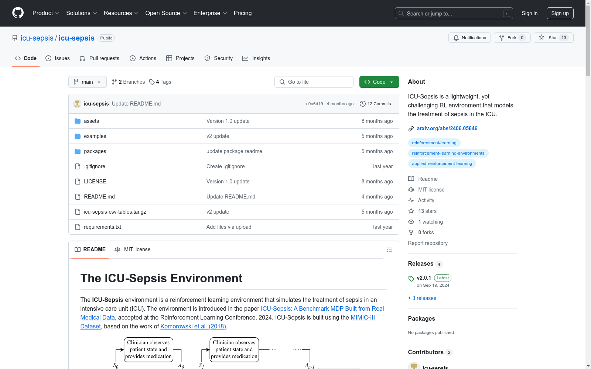Switch to the Pull requests tab
This screenshot has width=591, height=369.
(x=99, y=58)
